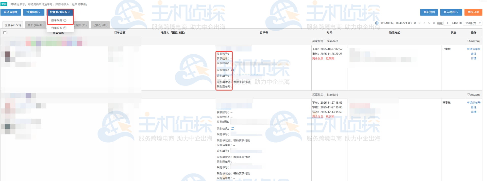Advance to the next page arrow
This screenshot has width=487, height=181.
429,23
